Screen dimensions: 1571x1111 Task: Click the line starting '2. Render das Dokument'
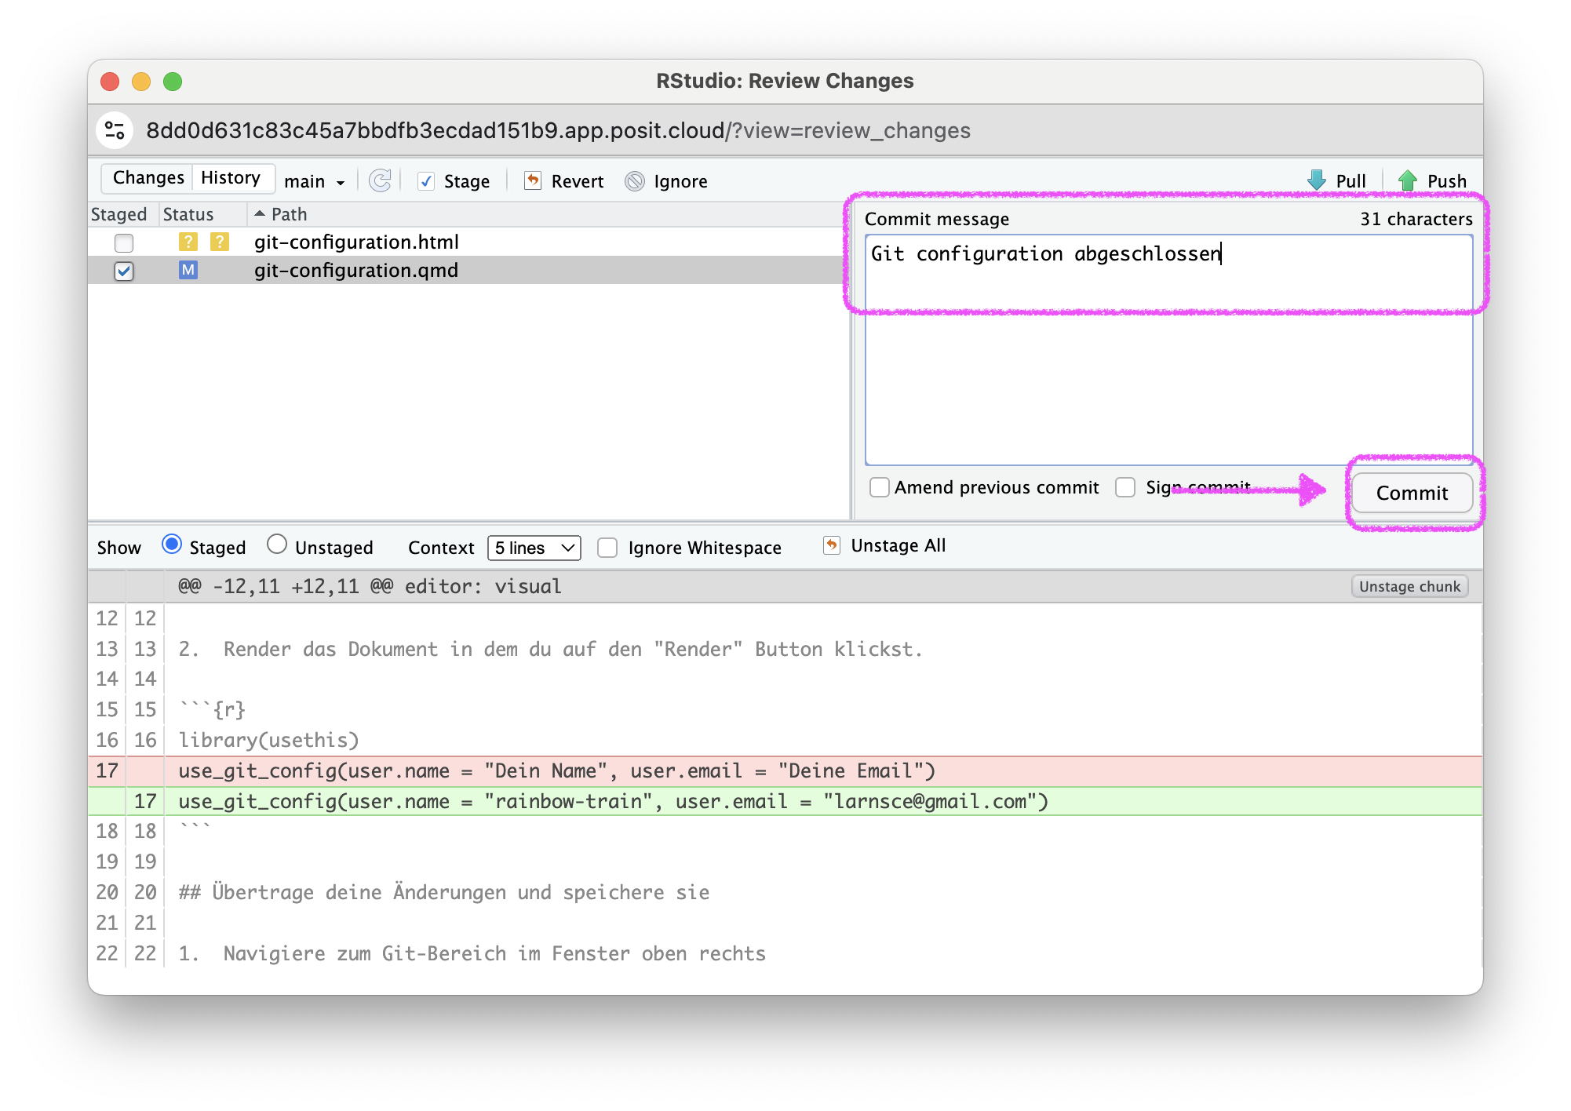(550, 649)
